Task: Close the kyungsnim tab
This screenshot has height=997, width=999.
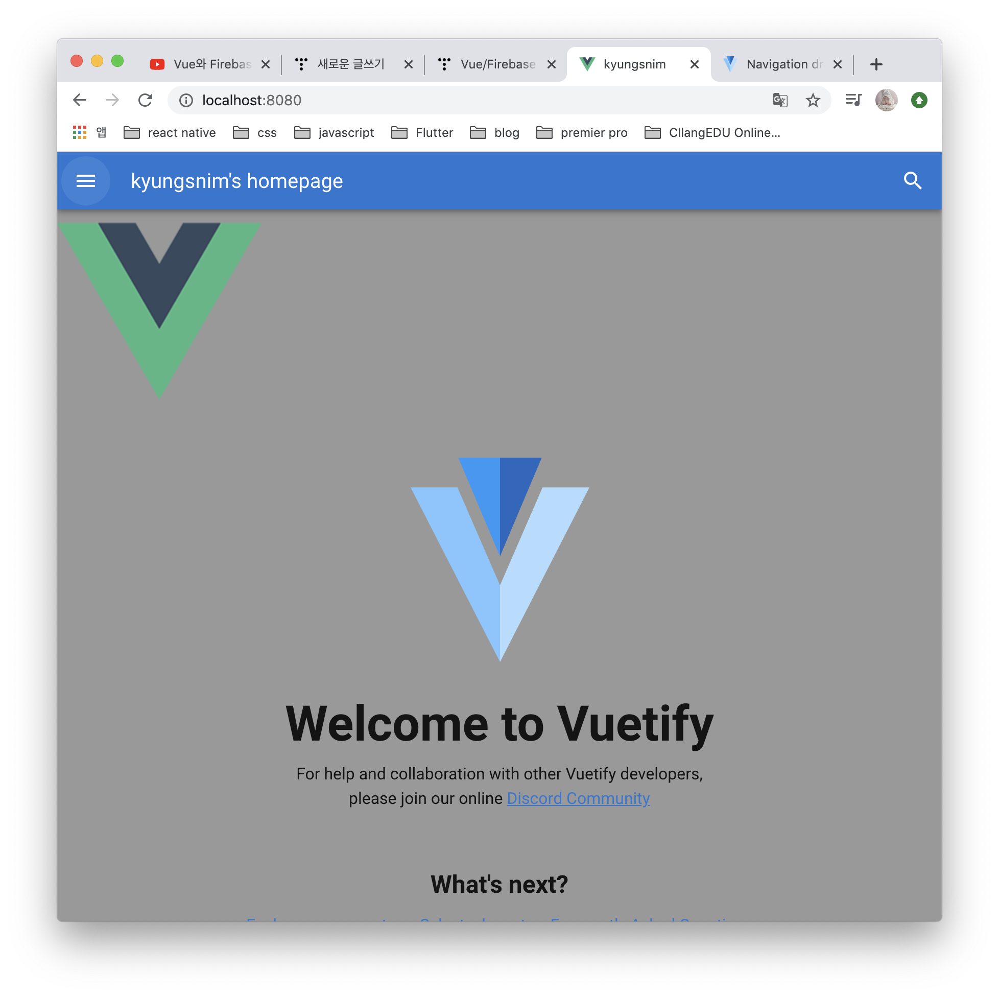Action: click(695, 65)
